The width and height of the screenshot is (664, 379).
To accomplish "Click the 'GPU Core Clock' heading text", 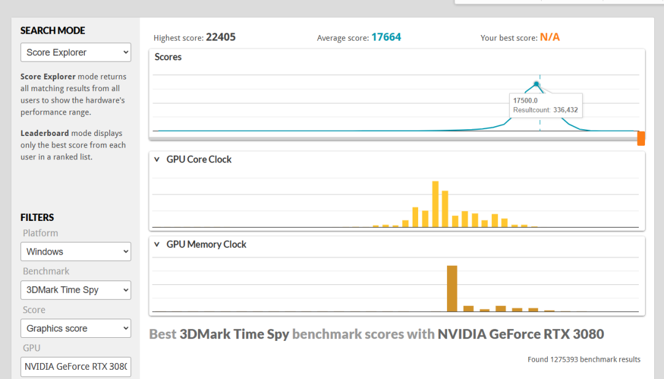I will [x=199, y=159].
